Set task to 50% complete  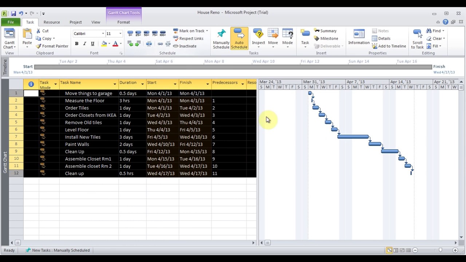coord(146,33)
